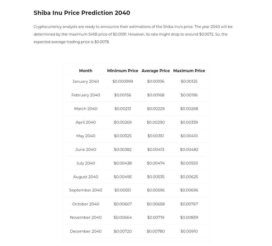
Task: Click the April 2040 maximum price $0.00339
Action: click(x=189, y=122)
